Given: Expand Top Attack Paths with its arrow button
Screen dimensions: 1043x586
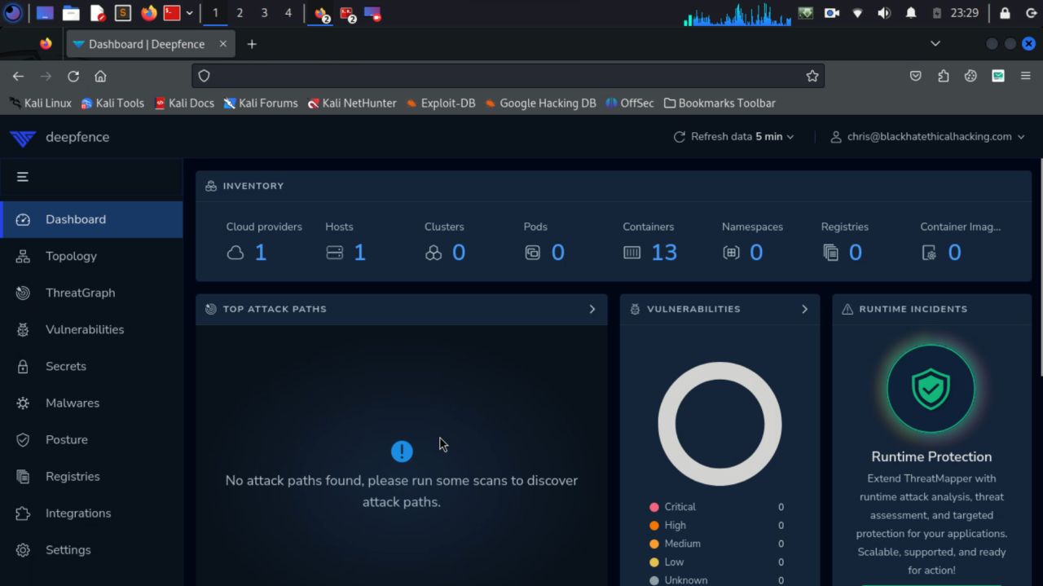Looking at the screenshot, I should pyautogui.click(x=594, y=309).
